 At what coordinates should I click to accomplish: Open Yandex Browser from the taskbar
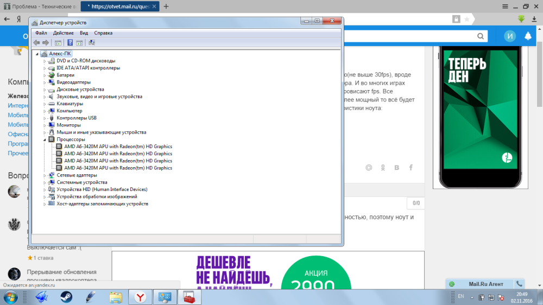click(140, 297)
